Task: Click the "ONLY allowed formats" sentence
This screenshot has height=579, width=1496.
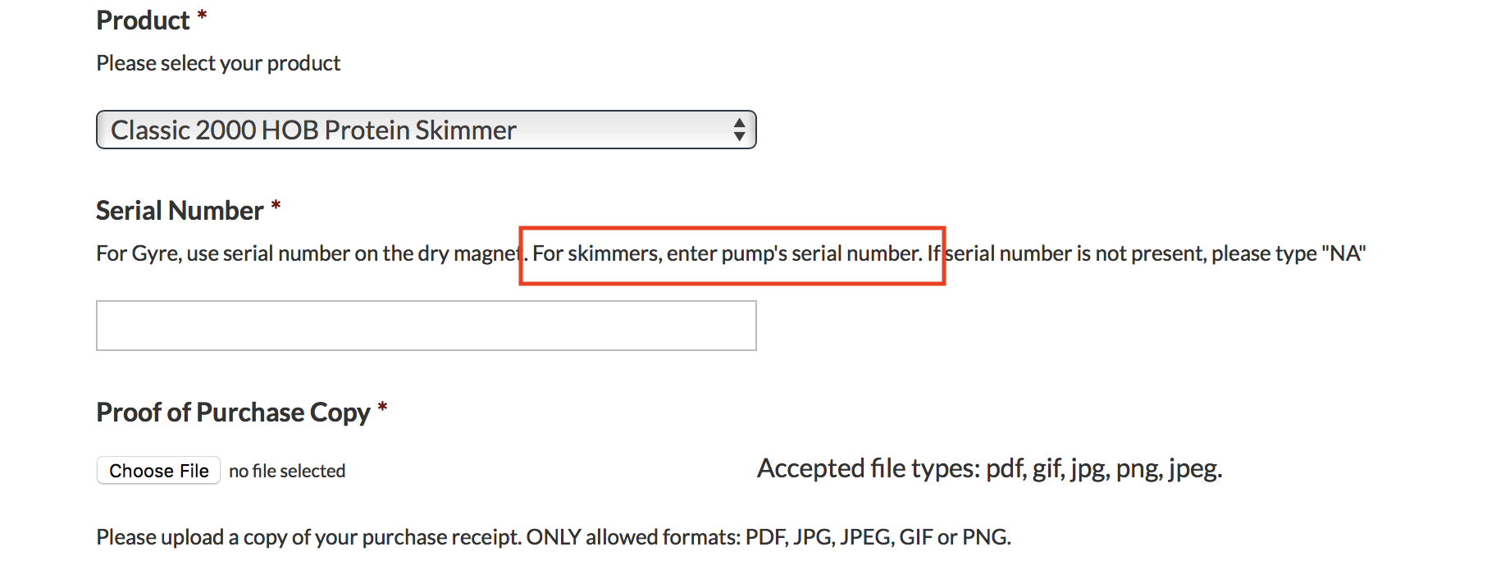Action: click(768, 537)
